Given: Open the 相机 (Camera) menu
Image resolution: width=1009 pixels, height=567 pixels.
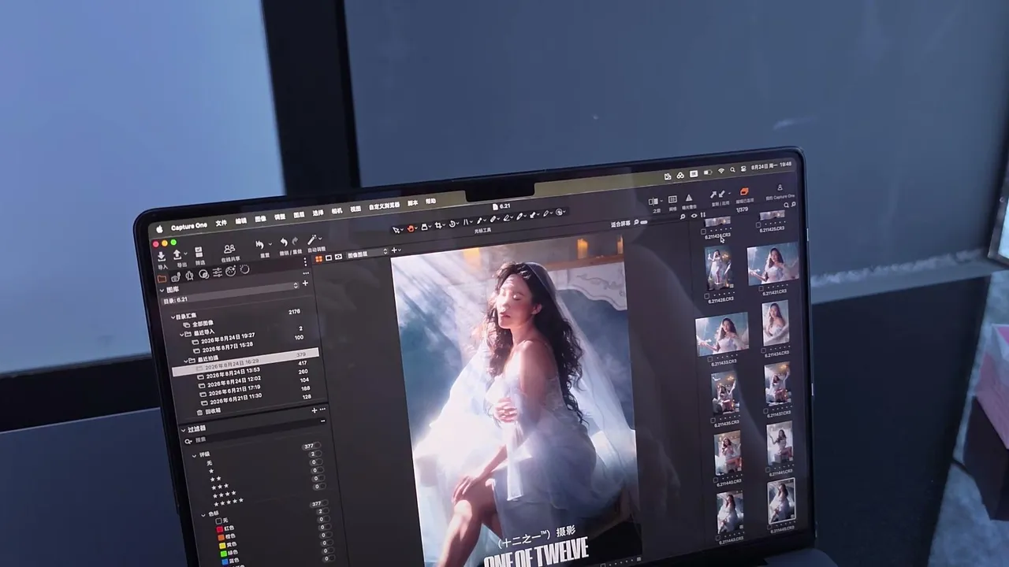Looking at the screenshot, I should point(337,211).
